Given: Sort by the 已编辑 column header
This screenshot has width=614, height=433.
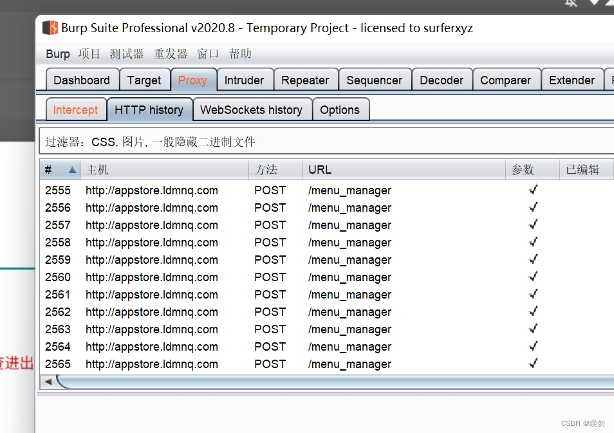Looking at the screenshot, I should click(586, 169).
